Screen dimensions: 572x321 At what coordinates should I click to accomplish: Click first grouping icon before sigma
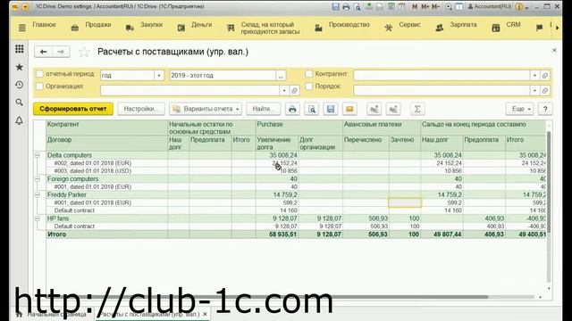point(374,109)
